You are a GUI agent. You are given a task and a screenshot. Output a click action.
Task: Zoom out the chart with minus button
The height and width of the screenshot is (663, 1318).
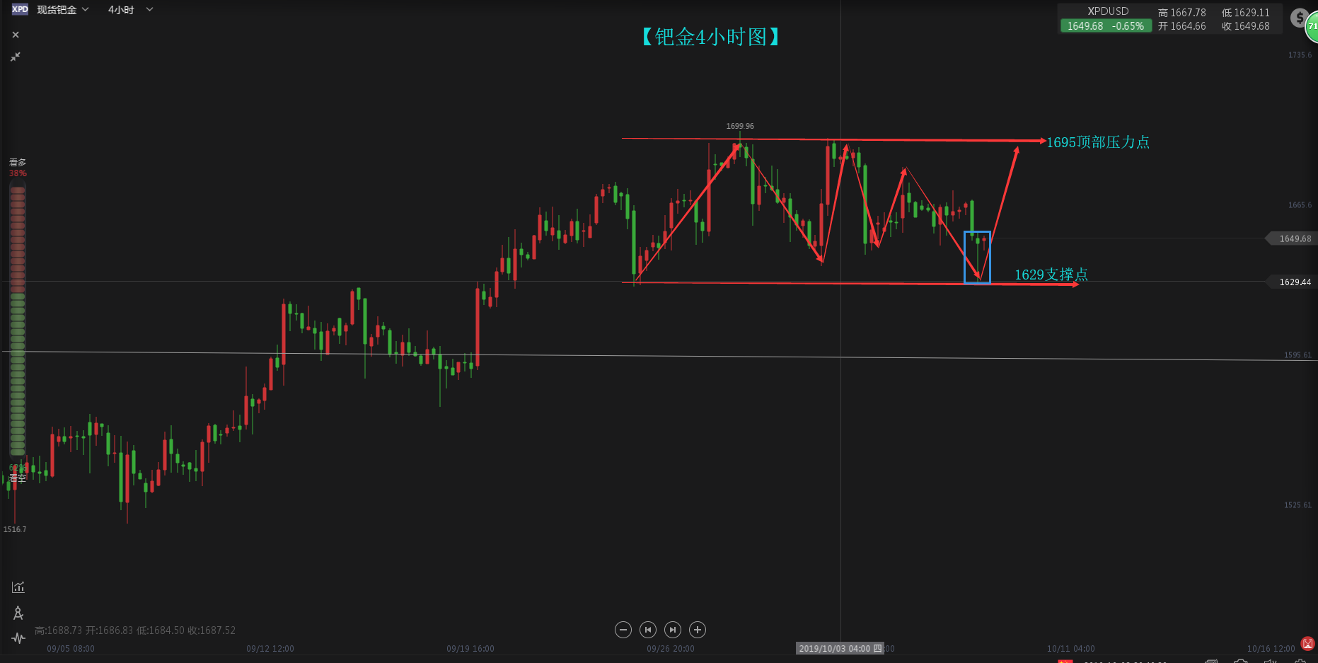tap(623, 630)
